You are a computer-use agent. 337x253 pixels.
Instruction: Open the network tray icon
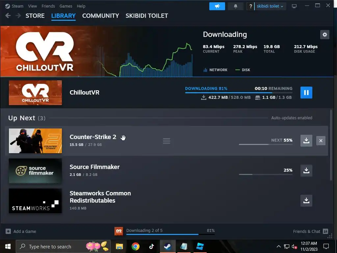coord(287,246)
